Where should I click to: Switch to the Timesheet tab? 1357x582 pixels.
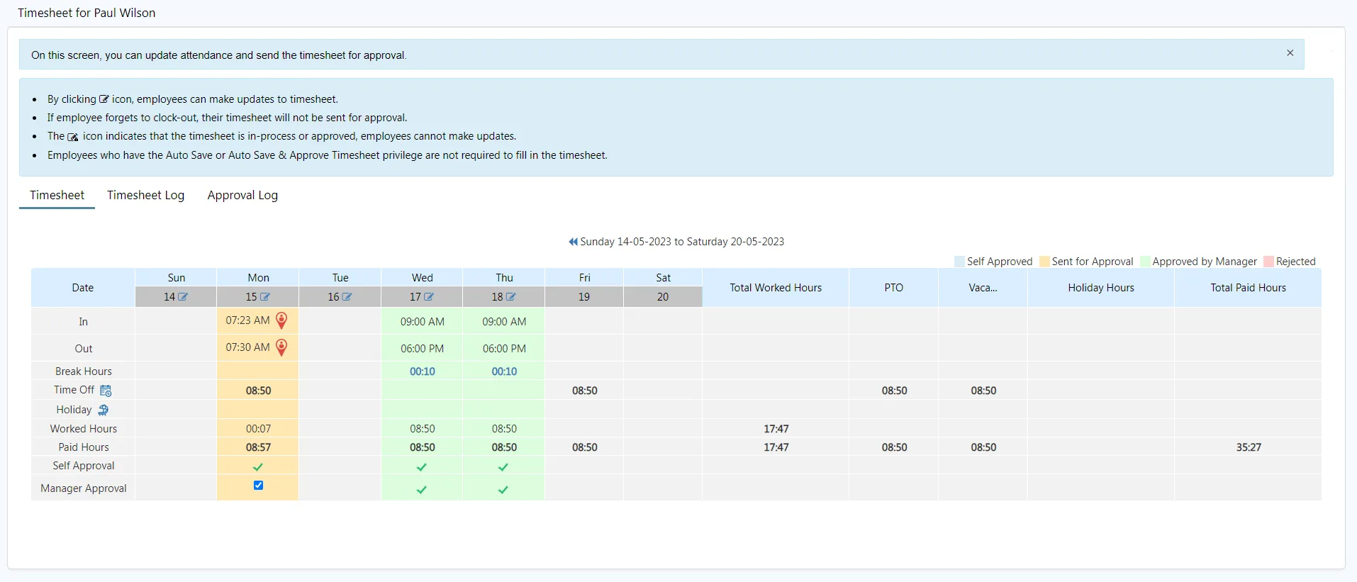click(57, 195)
